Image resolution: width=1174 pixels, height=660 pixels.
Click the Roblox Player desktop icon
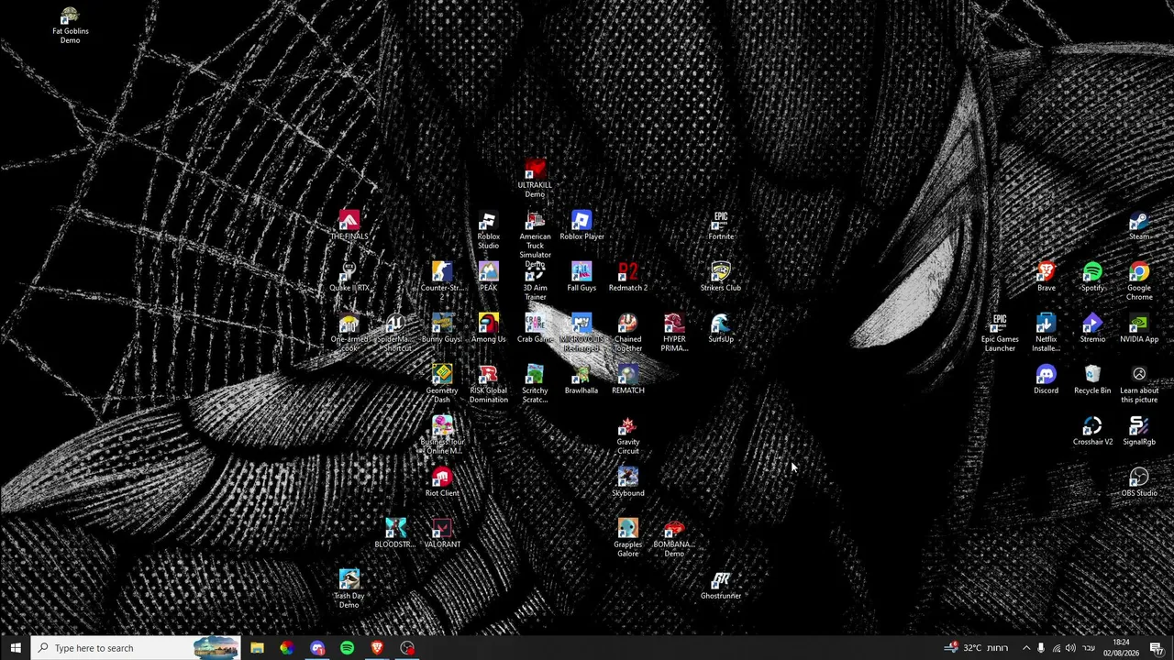(x=581, y=225)
